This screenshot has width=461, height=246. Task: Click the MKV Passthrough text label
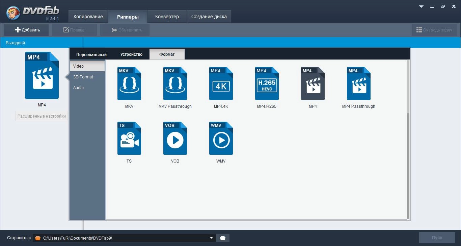click(x=175, y=106)
